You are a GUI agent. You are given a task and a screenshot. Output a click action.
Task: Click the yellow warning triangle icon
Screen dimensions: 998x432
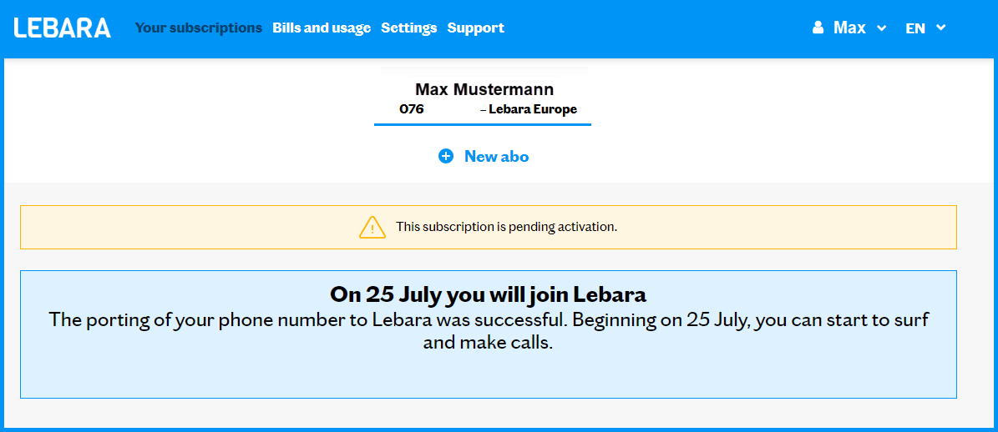coord(372,227)
